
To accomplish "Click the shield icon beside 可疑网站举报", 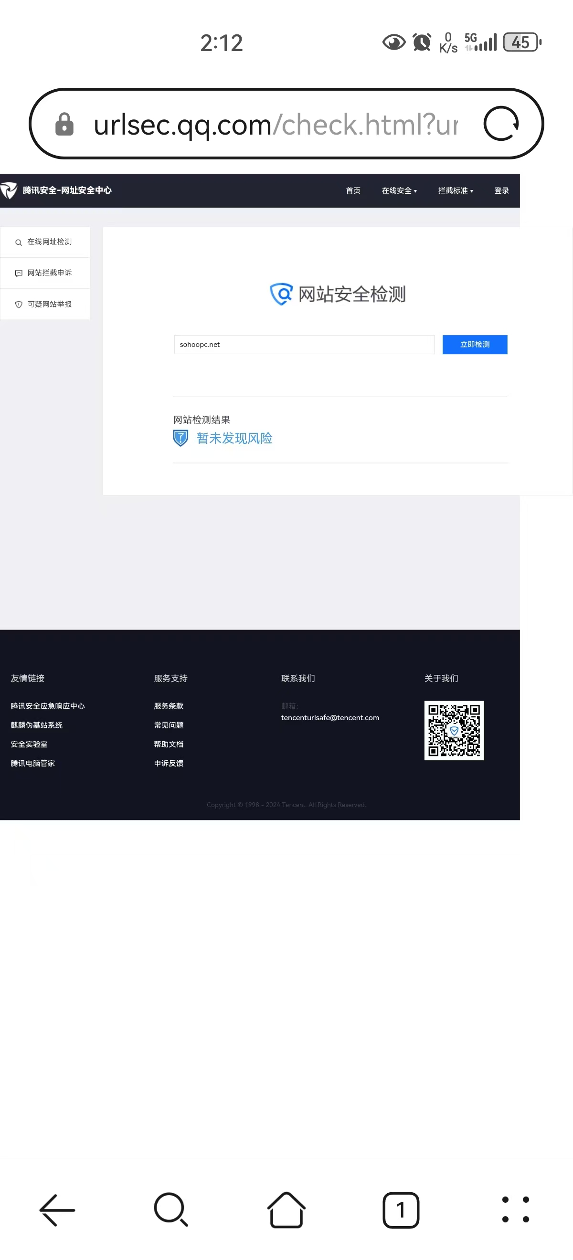I will coord(19,304).
